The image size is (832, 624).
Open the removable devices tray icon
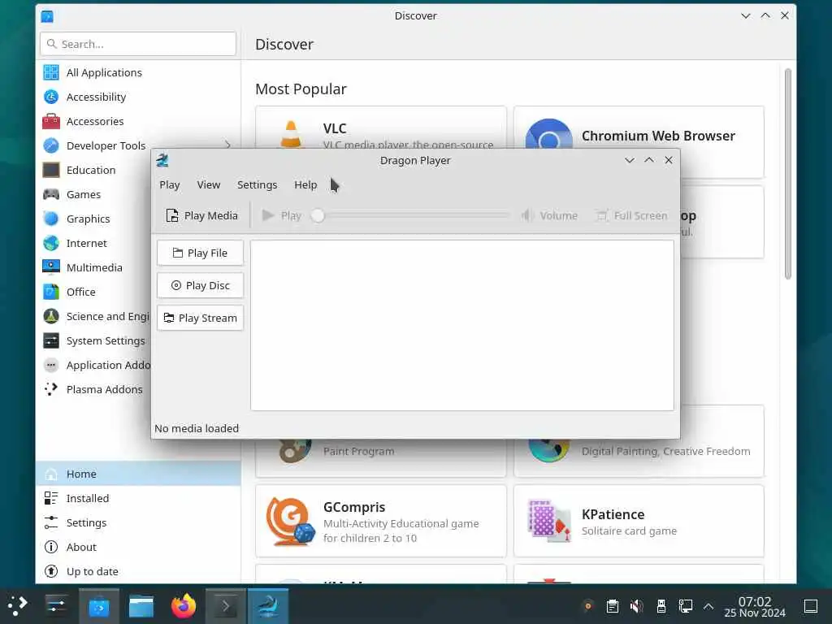661,605
